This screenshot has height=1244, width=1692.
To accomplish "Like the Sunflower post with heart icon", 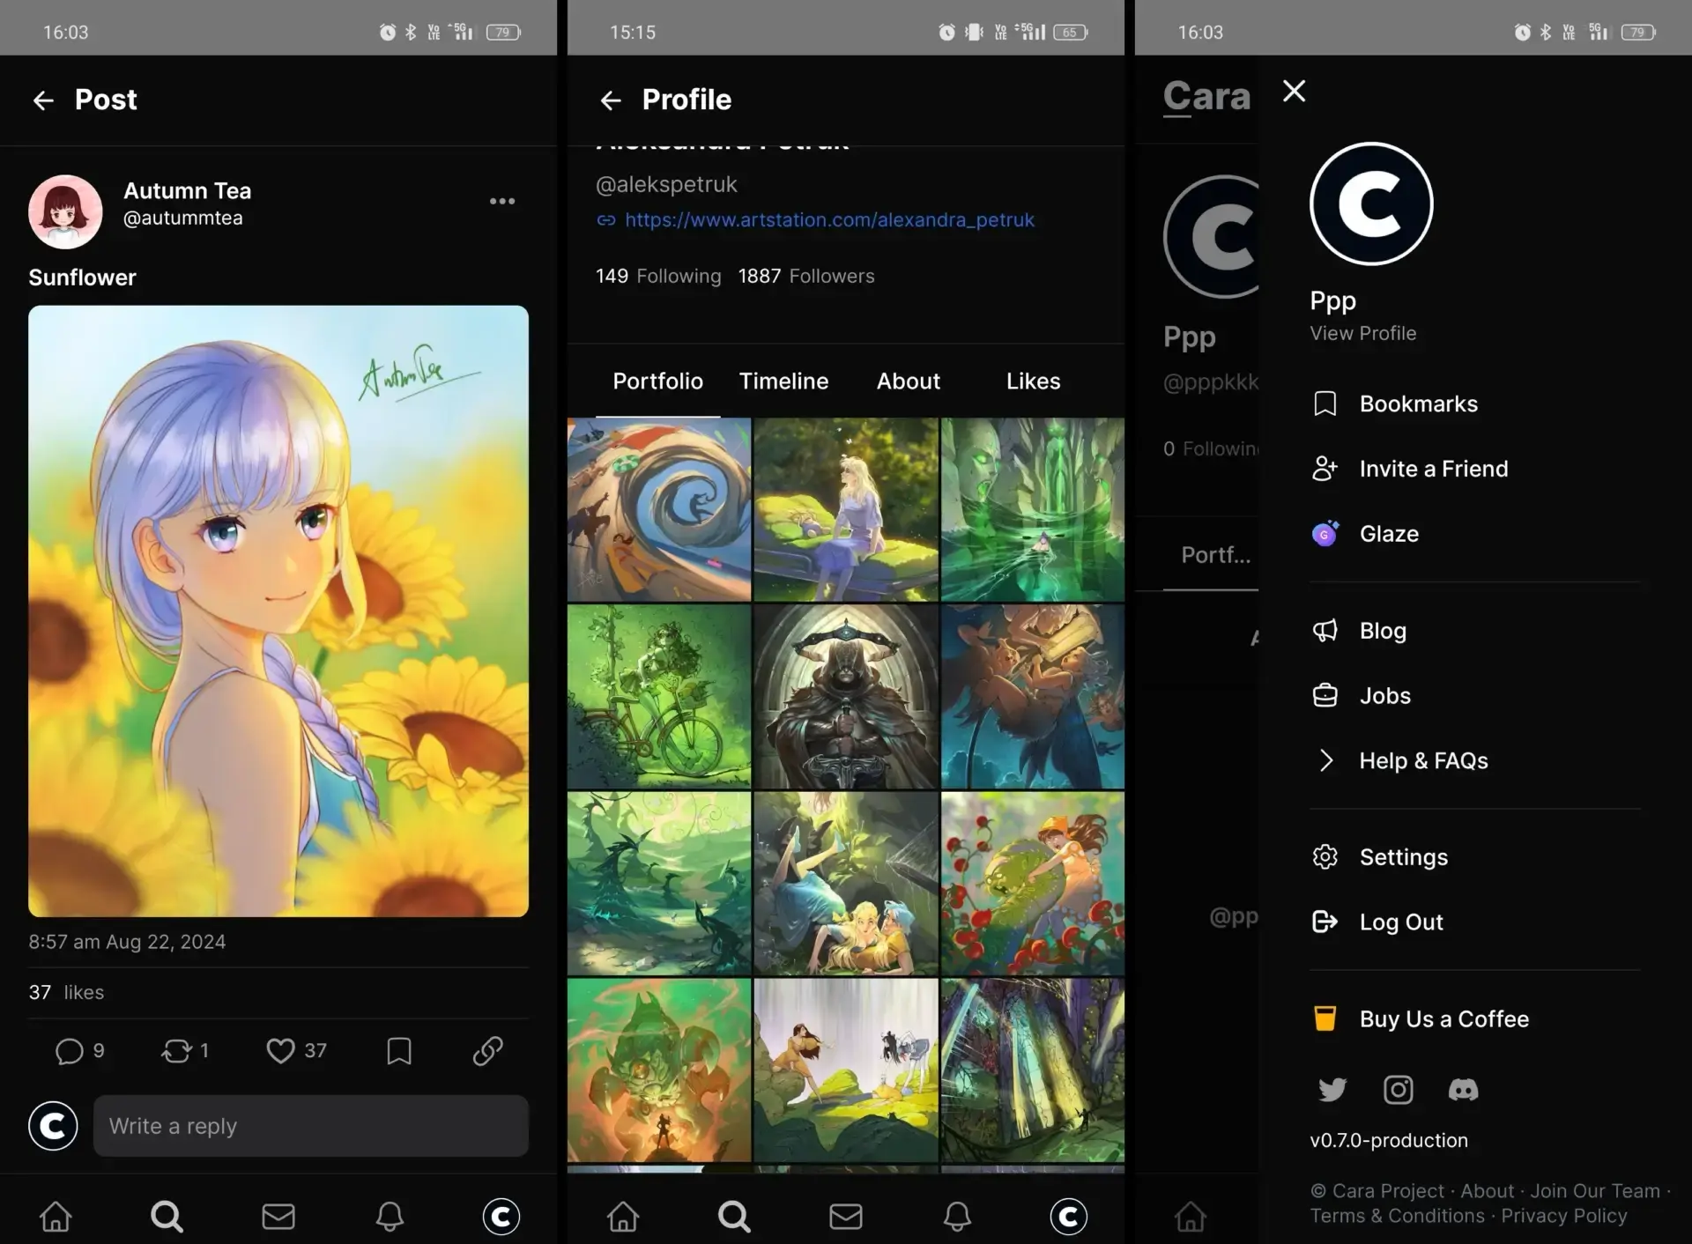I will click(280, 1050).
